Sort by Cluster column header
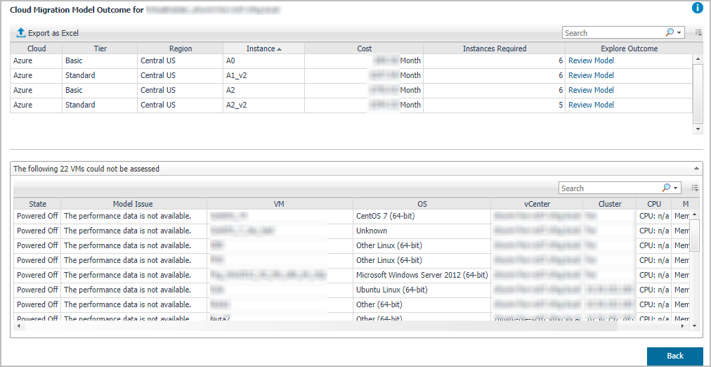This screenshot has width=711, height=367. (x=609, y=204)
